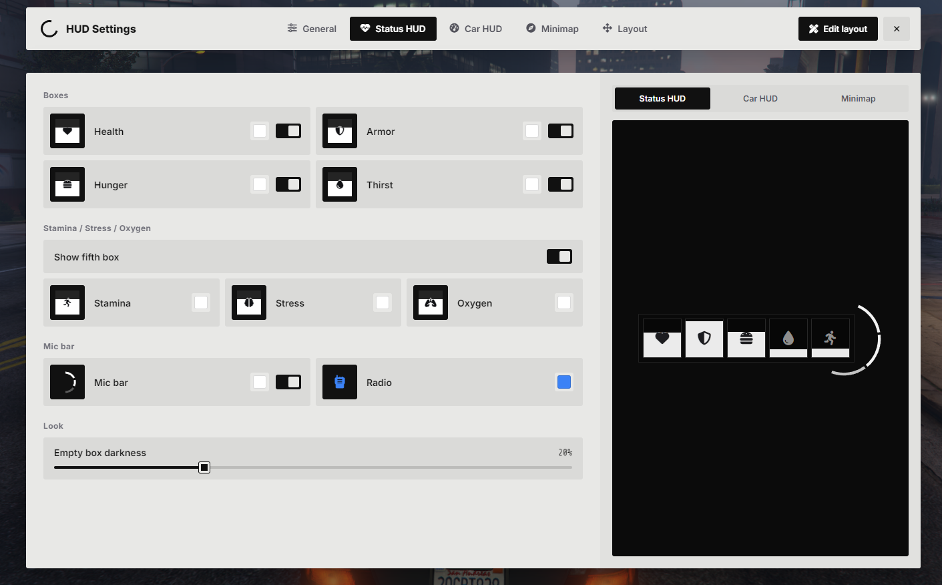Click the preview heart status box
Image resolution: width=942 pixels, height=585 pixels.
coord(662,338)
